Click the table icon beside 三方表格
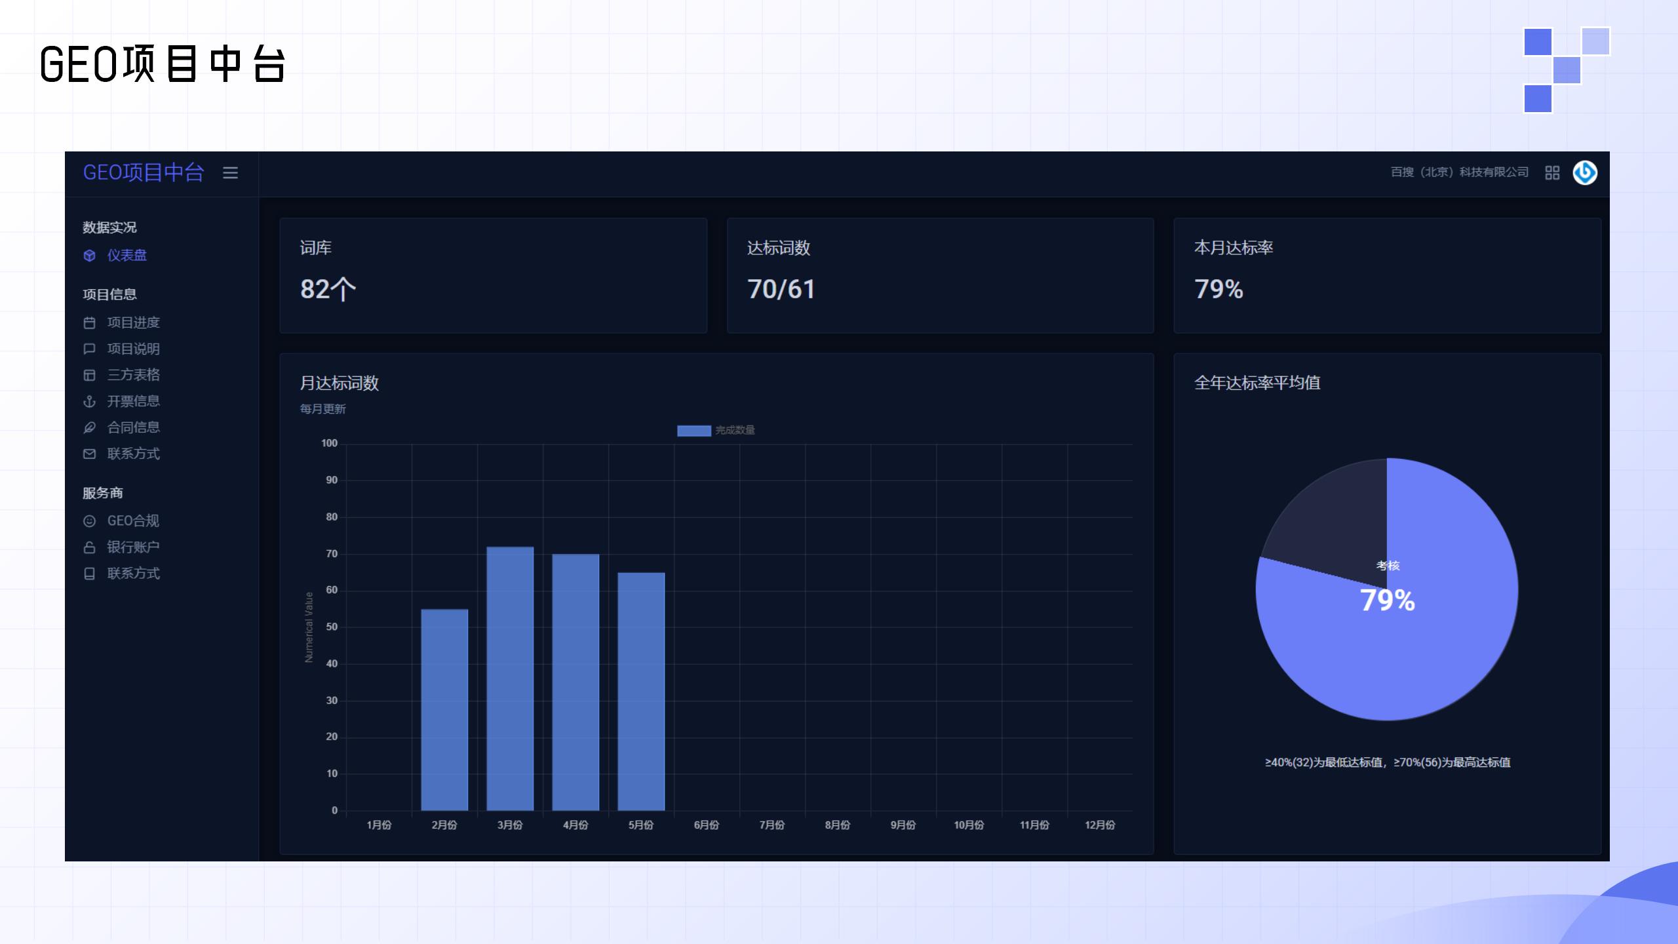The image size is (1678, 944). (x=90, y=375)
